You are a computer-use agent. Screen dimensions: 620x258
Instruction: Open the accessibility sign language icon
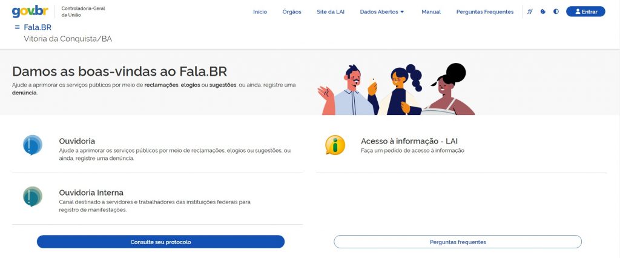tap(530, 12)
